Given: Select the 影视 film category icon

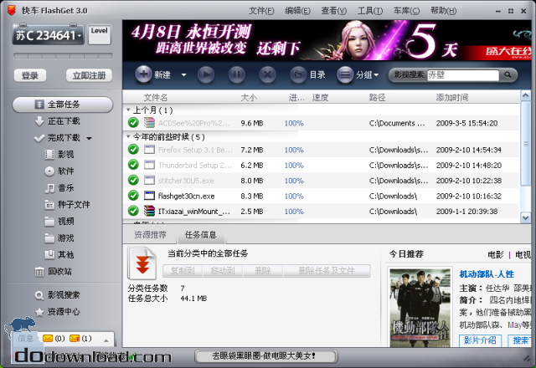Looking at the screenshot, I should point(49,154).
